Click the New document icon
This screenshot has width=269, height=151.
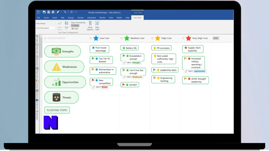tap(38, 12)
